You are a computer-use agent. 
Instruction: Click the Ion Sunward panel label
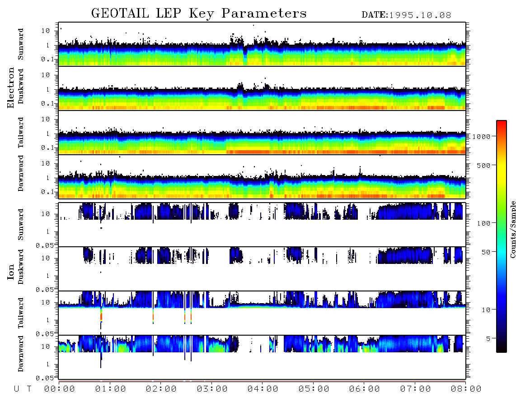point(21,225)
